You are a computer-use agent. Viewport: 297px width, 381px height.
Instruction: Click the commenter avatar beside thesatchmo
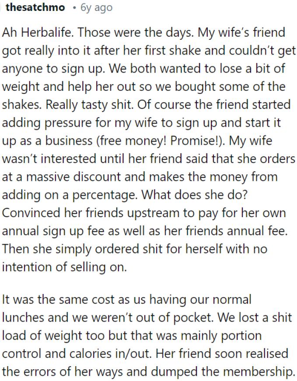(1, 7)
